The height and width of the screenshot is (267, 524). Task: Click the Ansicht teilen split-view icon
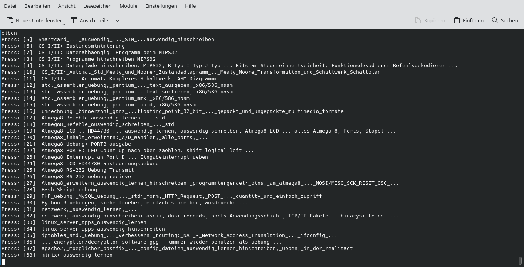point(74,20)
